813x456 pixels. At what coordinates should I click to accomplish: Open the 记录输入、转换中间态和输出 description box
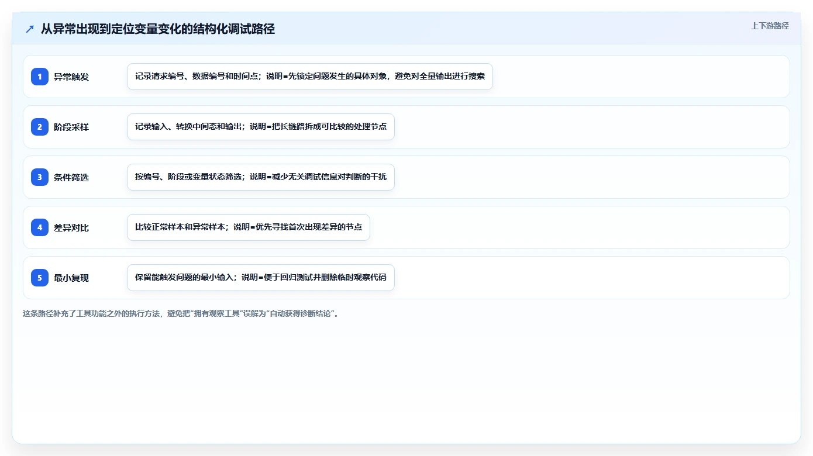(x=261, y=127)
